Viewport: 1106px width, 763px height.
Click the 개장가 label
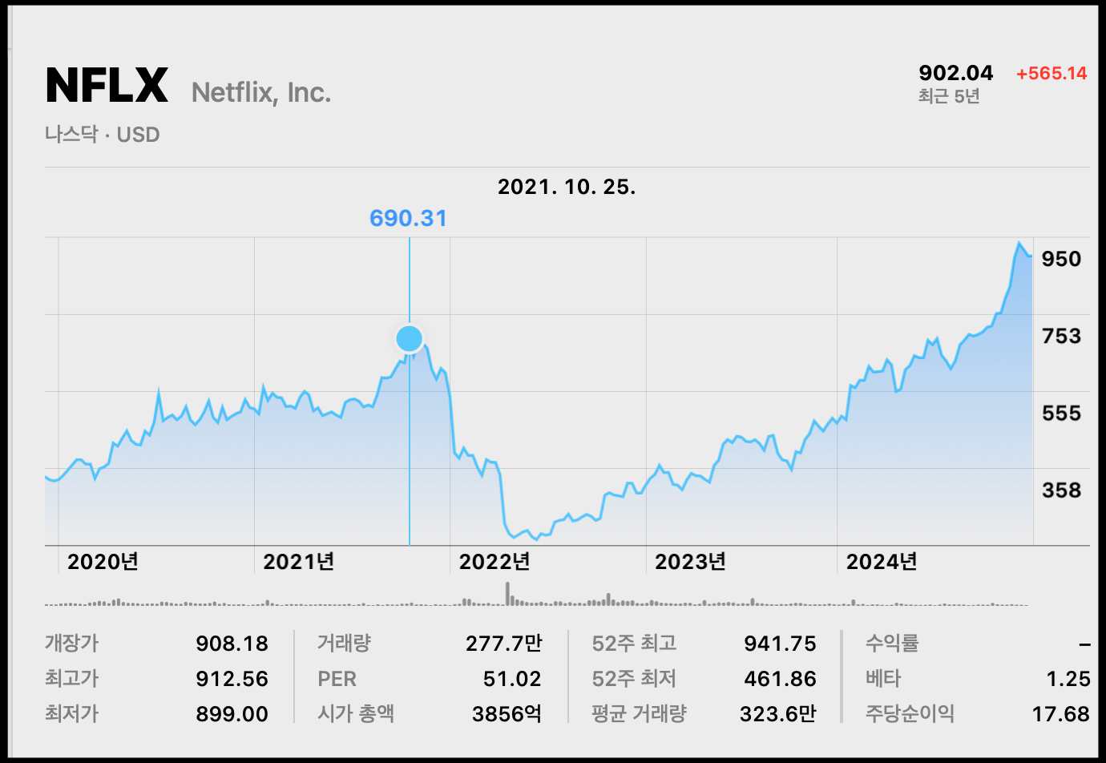[x=71, y=643]
